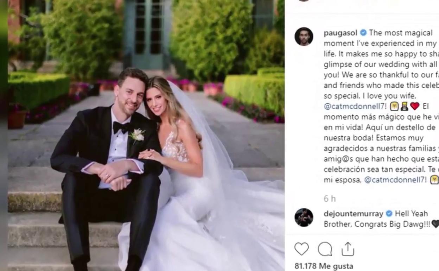Open paugasol's round profile avatar
This screenshot has height=271, width=439.
304,37
